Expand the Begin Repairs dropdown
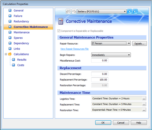The width and height of the screenshot is (152, 130). tap(129, 55)
